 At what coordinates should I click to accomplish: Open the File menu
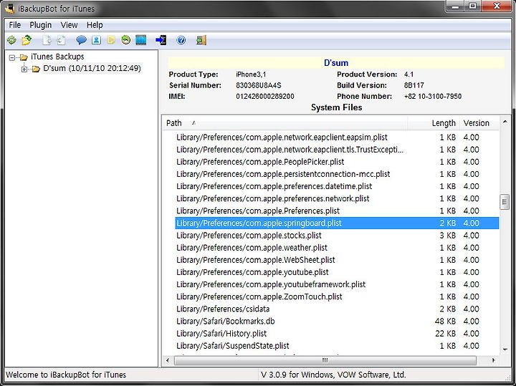click(15, 25)
